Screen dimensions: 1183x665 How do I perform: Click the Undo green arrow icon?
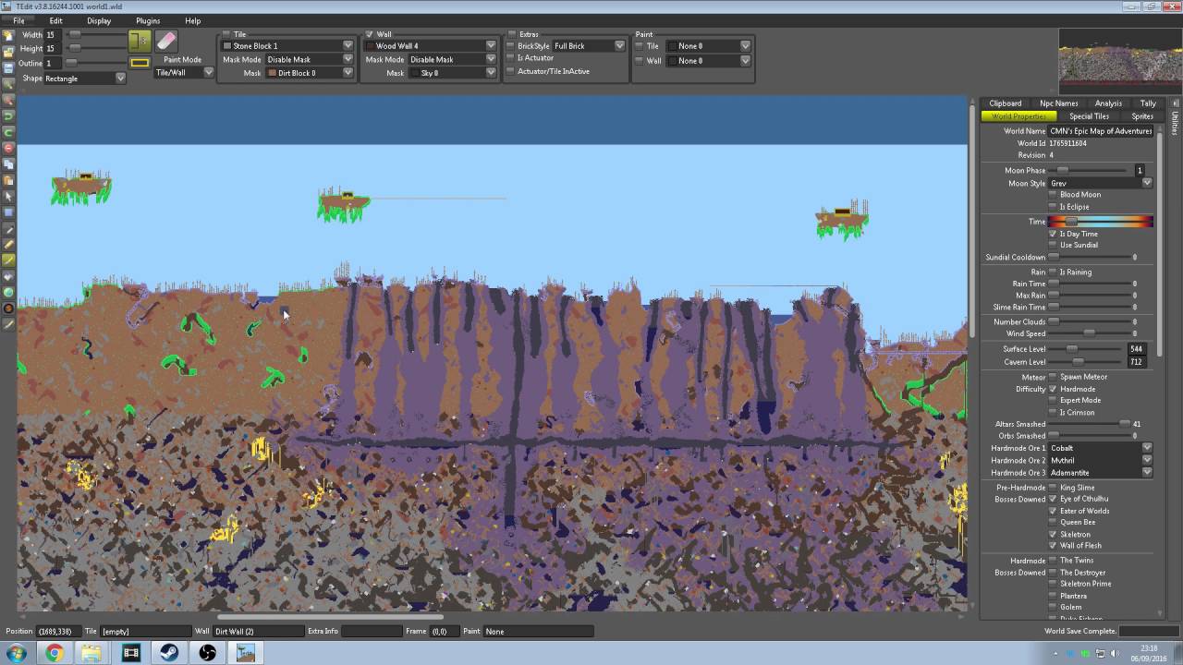(x=8, y=115)
